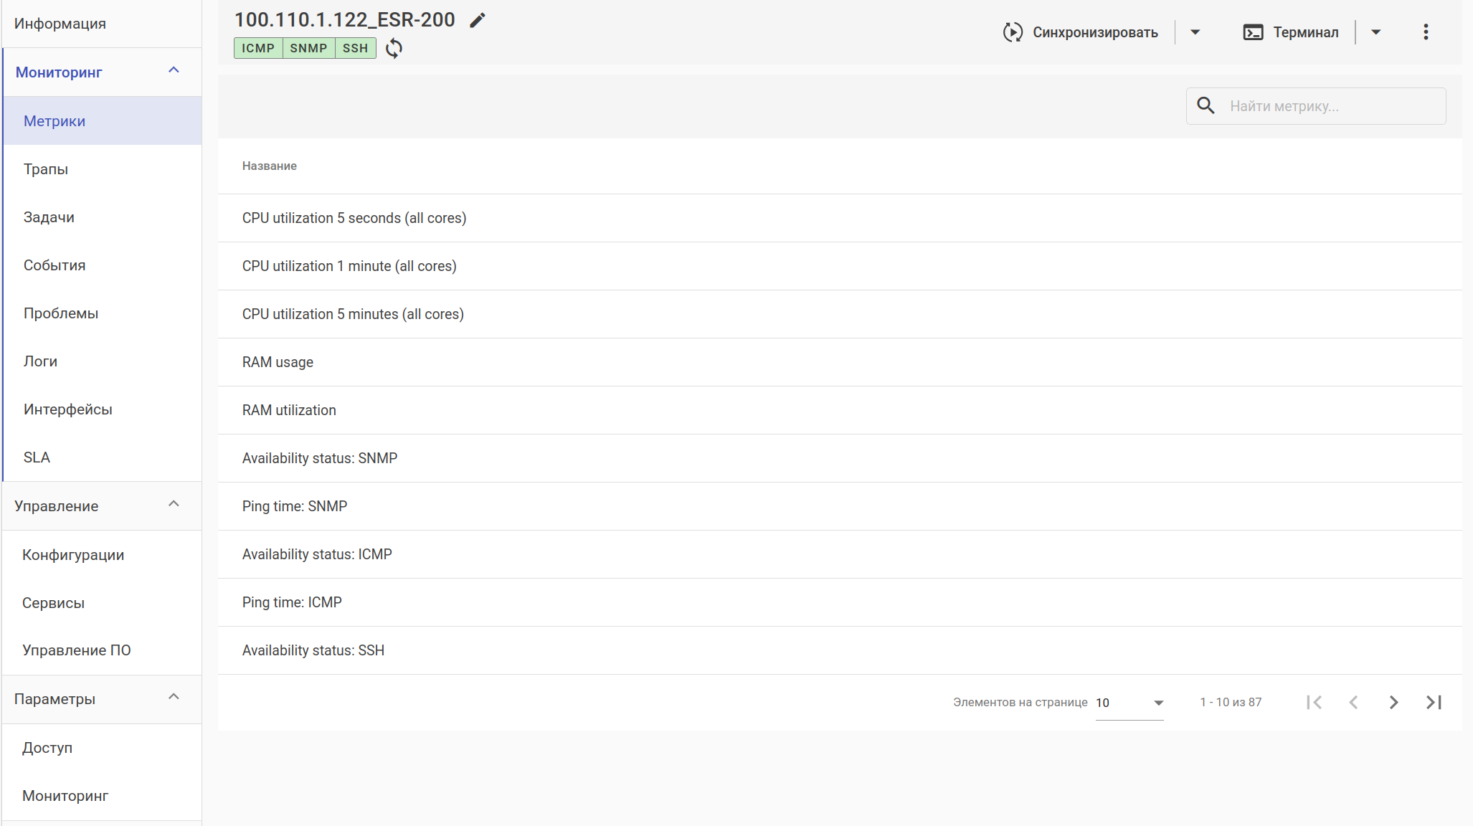Image resolution: width=1473 pixels, height=826 pixels.
Task: Click the SNMP status badge
Action: pos(308,48)
